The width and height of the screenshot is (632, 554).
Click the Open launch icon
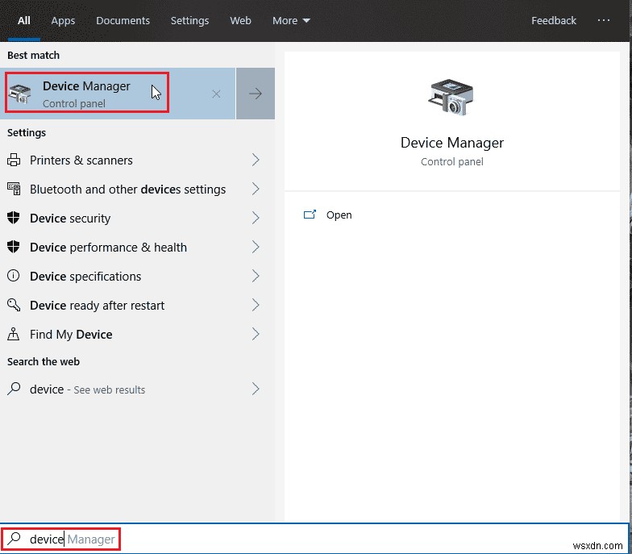click(x=310, y=215)
